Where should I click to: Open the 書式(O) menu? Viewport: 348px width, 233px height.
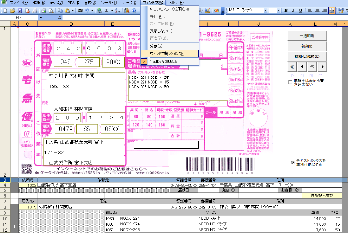pyautogui.click(x=90, y=2)
